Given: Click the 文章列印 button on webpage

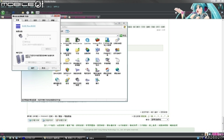Looking at the screenshot, I should coord(48,120).
